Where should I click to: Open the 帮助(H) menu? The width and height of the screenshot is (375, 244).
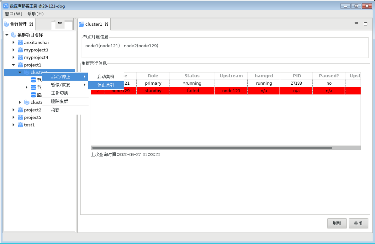[36, 14]
